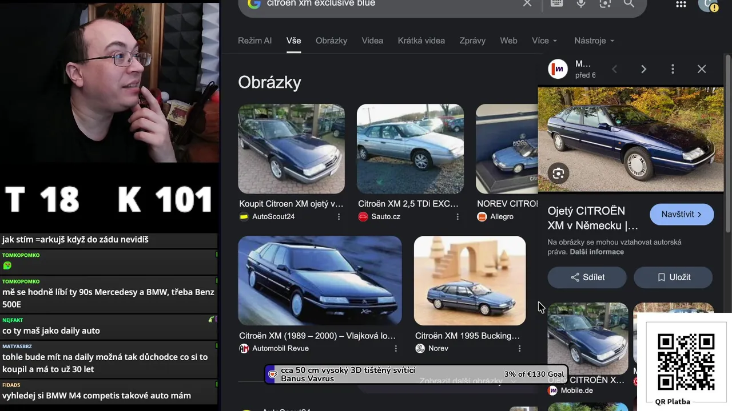Click the Sauto.cz favicon
The width and height of the screenshot is (732, 411).
pyautogui.click(x=363, y=217)
